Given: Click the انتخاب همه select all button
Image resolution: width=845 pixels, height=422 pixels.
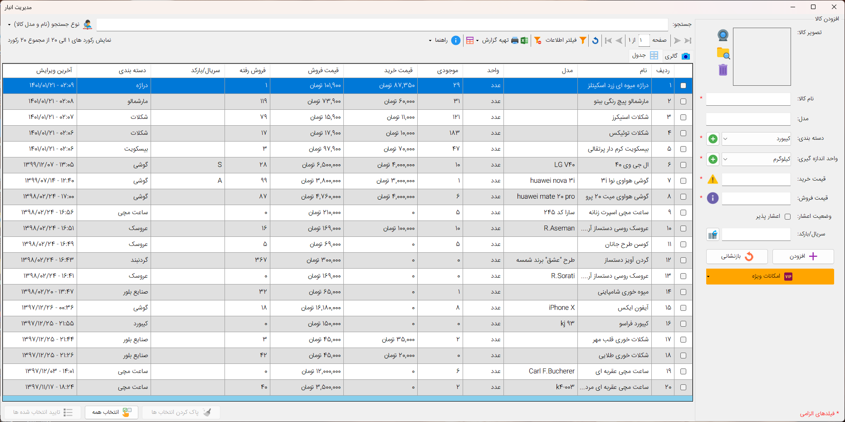Looking at the screenshot, I should pos(112,412).
